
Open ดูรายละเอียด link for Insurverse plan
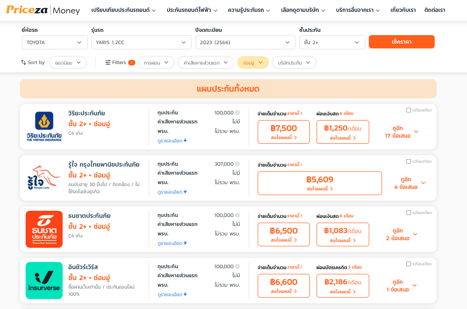pos(172,294)
